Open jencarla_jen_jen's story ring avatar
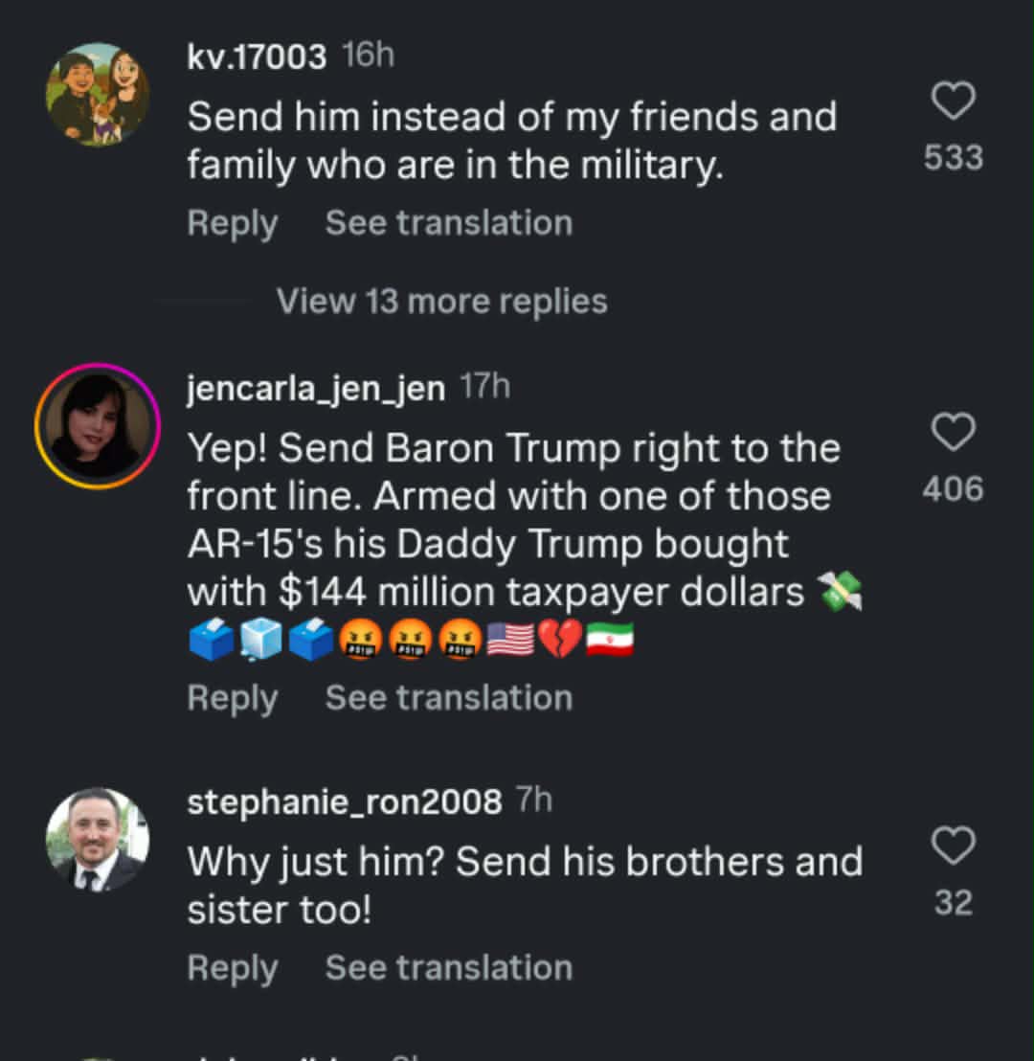 pyautogui.click(x=98, y=426)
